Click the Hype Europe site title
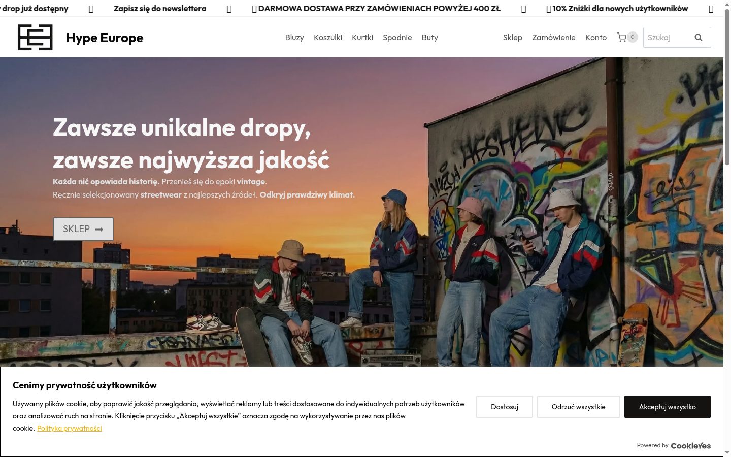Viewport: 731px width, 457px height. (x=105, y=38)
